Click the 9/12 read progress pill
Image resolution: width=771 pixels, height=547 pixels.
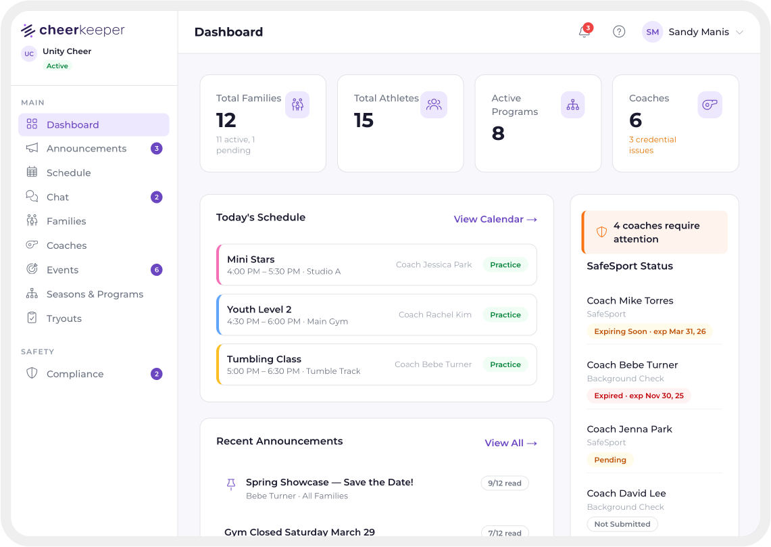(505, 483)
